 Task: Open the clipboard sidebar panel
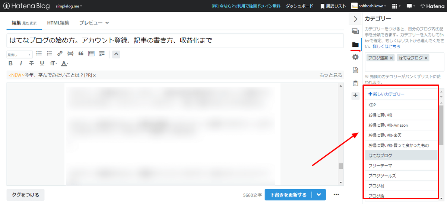click(x=355, y=83)
